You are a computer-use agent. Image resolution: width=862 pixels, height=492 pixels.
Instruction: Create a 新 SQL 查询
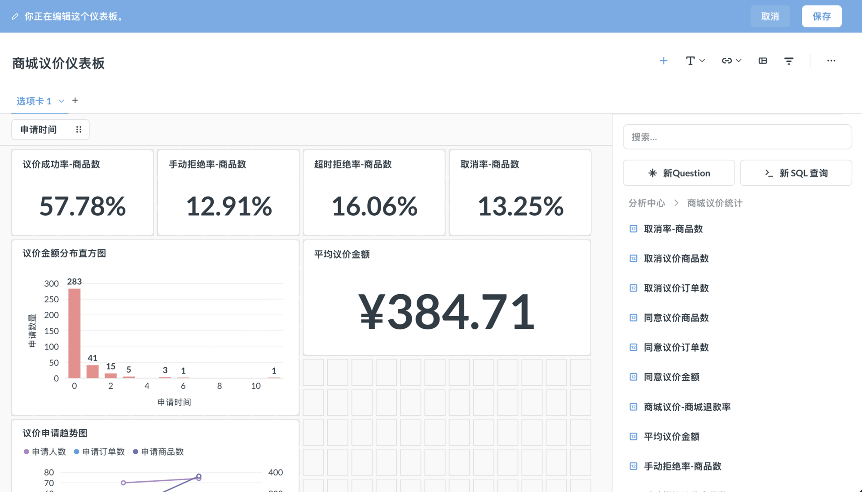796,173
